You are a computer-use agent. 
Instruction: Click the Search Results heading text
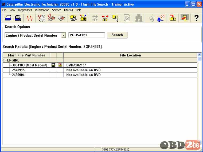(52, 46)
